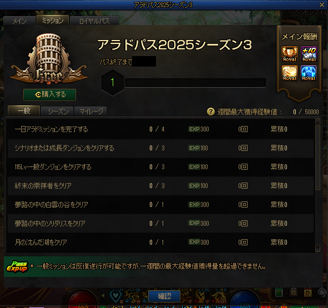Click the golden ticket Royal reward icon

coord(290,73)
